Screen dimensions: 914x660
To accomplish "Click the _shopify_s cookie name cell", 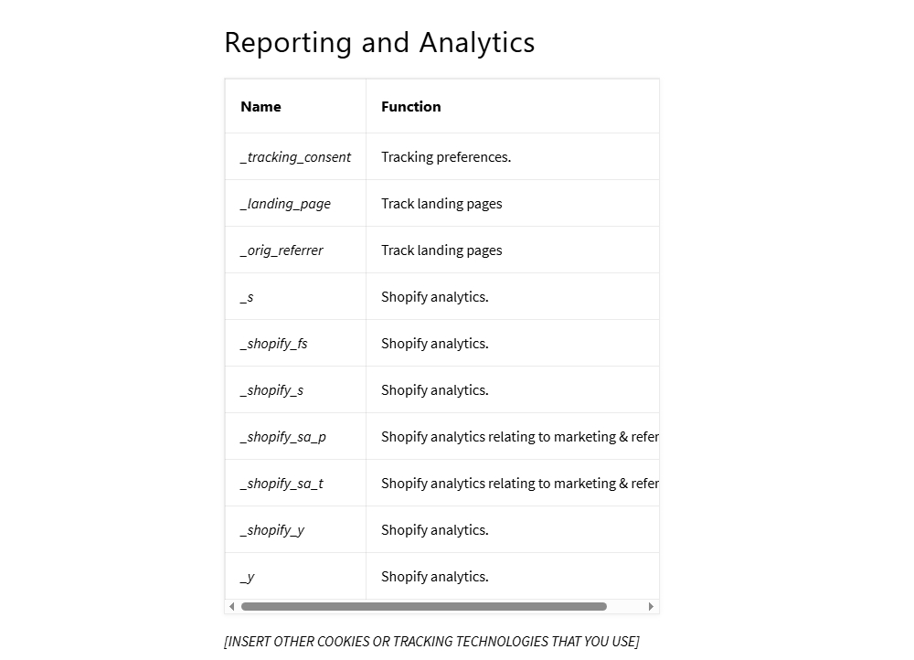I will coord(271,390).
